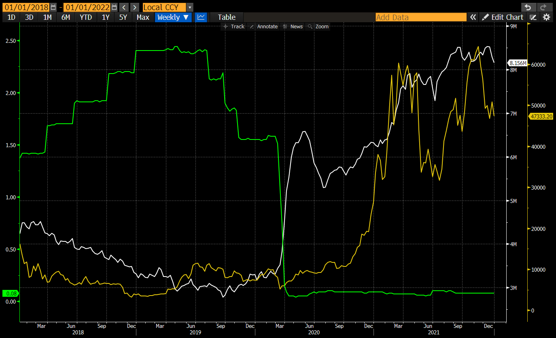Toggle the Annotate mode
The image size is (556, 338).
tap(263, 26)
